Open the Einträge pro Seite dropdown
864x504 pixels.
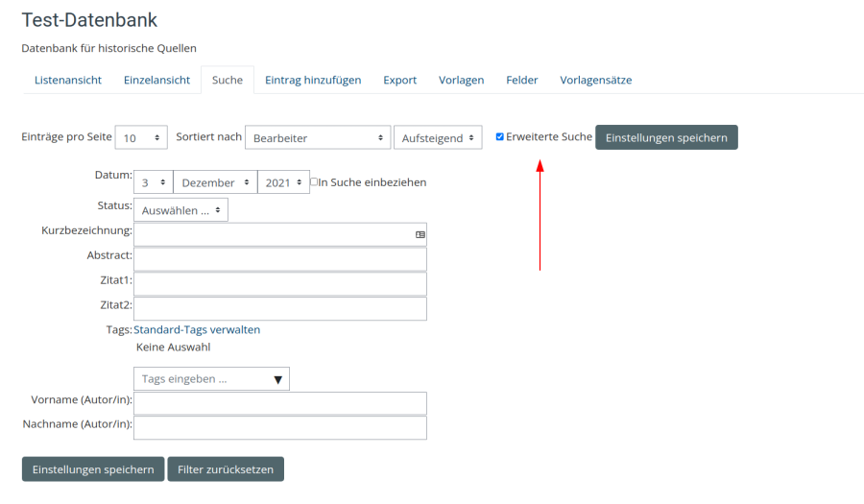(141, 138)
